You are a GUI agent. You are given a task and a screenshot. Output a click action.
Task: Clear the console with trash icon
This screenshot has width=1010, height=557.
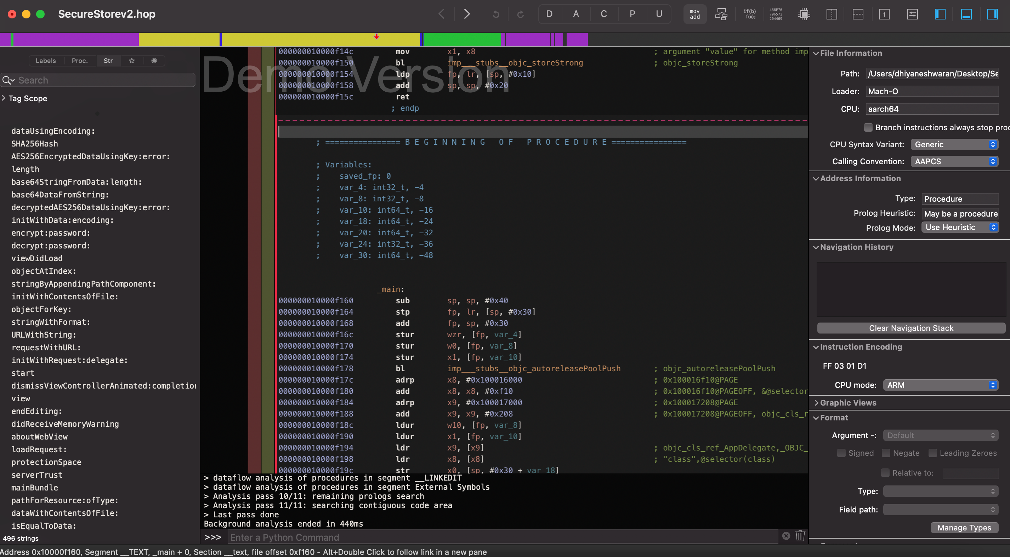[x=800, y=536]
